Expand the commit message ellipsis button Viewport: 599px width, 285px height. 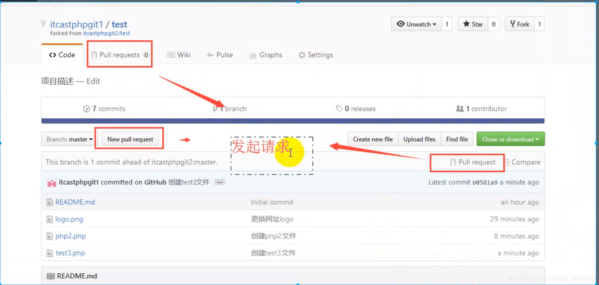[x=219, y=182]
